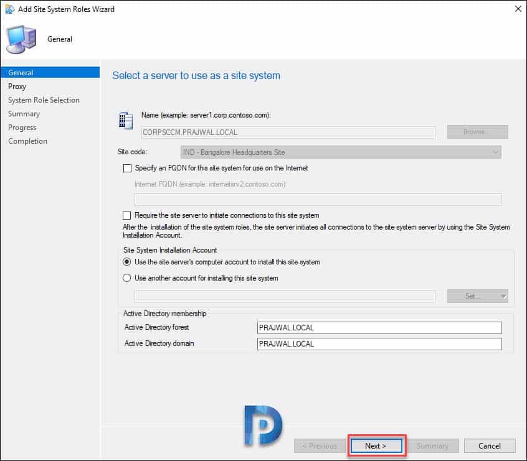This screenshot has height=461, width=527.
Task: Select Use the site server's computer account
Action: [126, 261]
